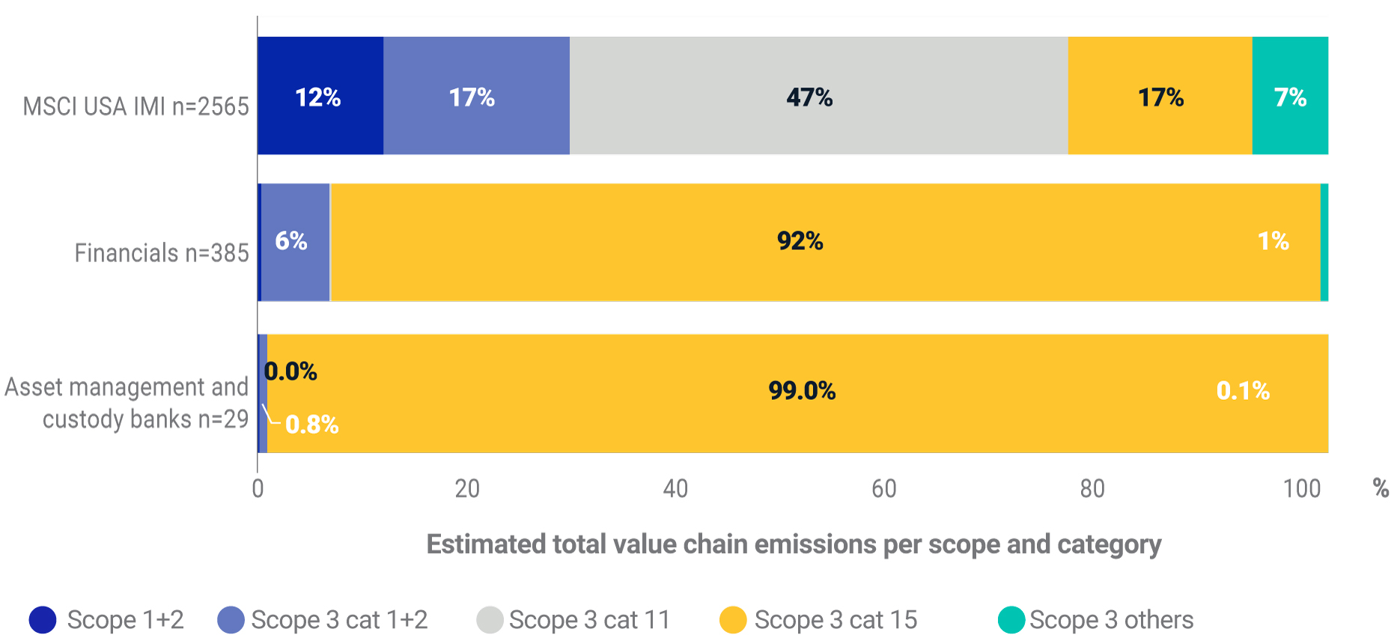
Task: Click the Scope 3 cat 15 legend text
Action: 836,620
